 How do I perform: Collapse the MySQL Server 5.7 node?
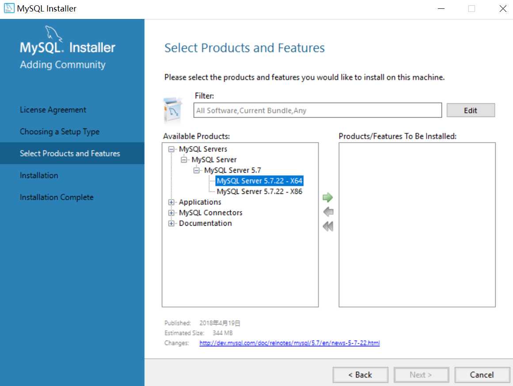pyautogui.click(x=197, y=170)
